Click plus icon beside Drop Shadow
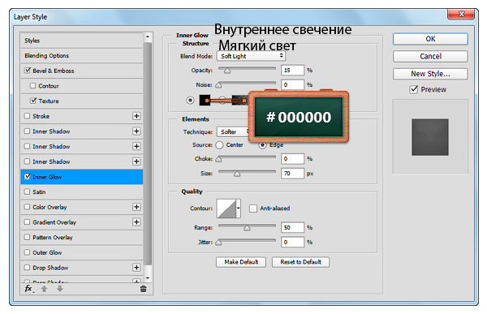The width and height of the screenshot is (487, 314). coord(136,268)
